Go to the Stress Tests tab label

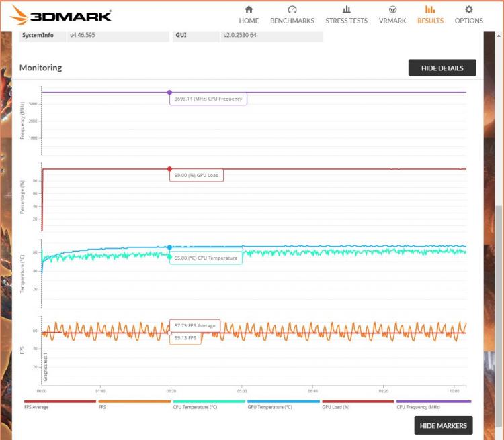click(x=346, y=21)
